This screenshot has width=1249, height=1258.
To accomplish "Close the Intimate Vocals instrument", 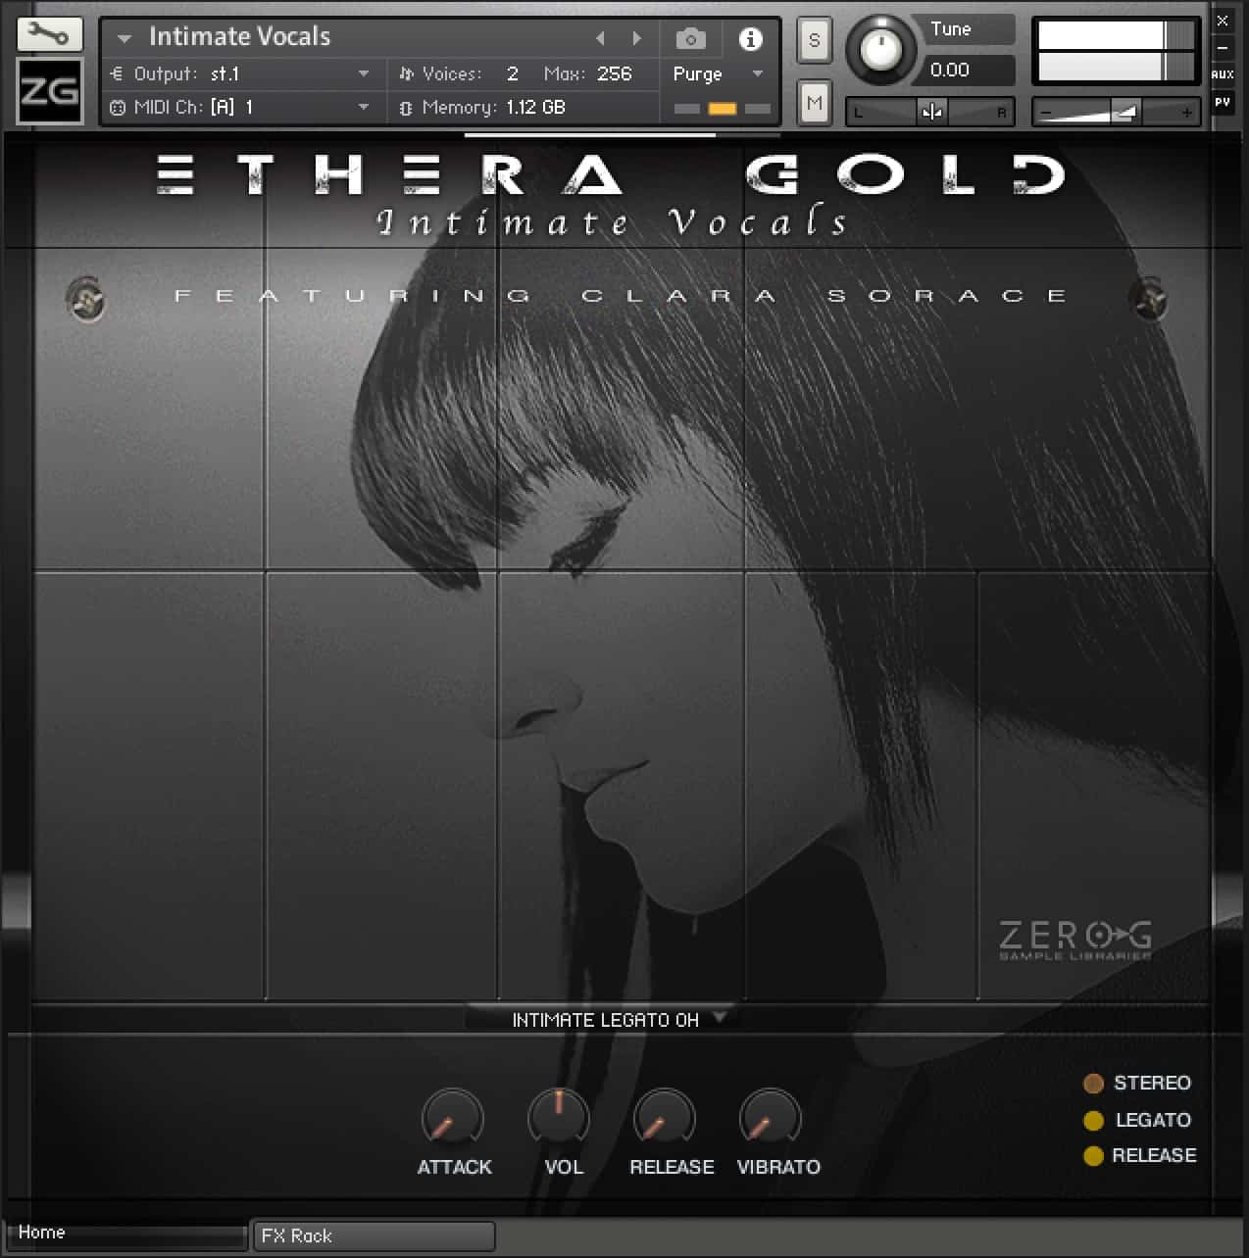I will 1223,20.
